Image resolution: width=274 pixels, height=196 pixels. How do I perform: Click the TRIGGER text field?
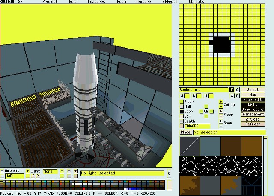pos(197,126)
